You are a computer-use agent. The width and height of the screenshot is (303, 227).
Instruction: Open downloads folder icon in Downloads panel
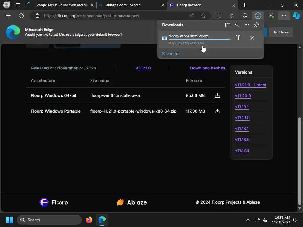pos(228,25)
